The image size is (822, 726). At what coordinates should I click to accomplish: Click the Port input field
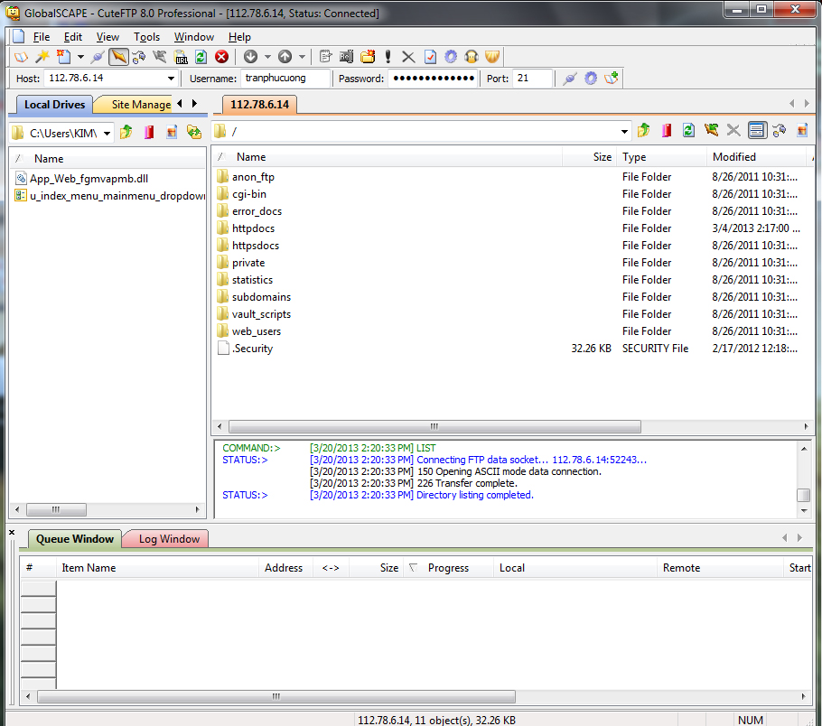pos(533,78)
